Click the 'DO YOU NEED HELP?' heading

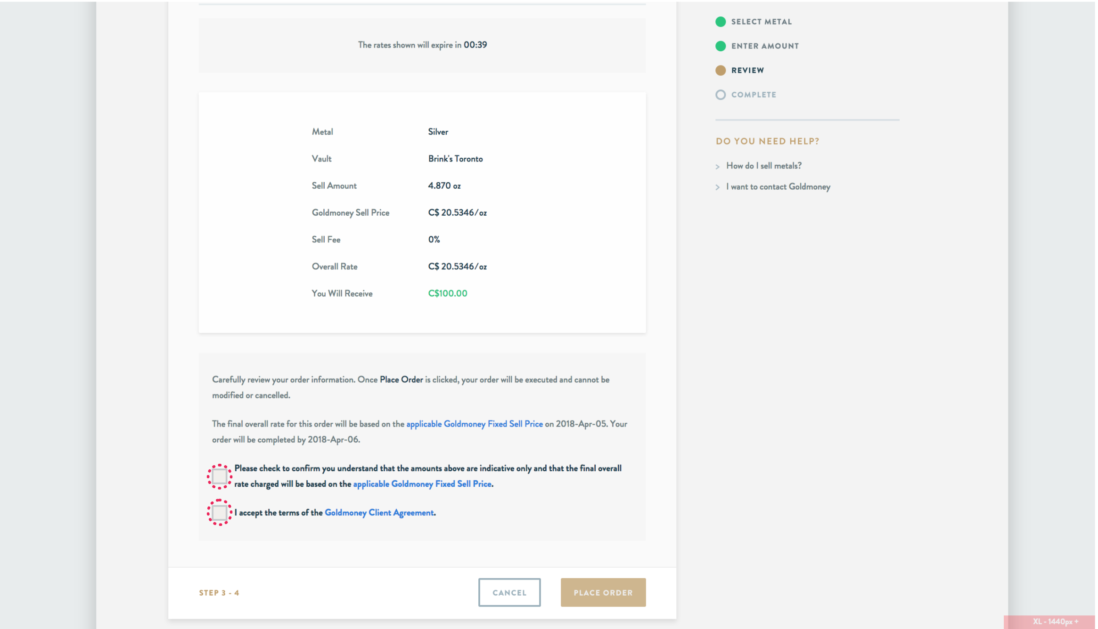point(768,141)
